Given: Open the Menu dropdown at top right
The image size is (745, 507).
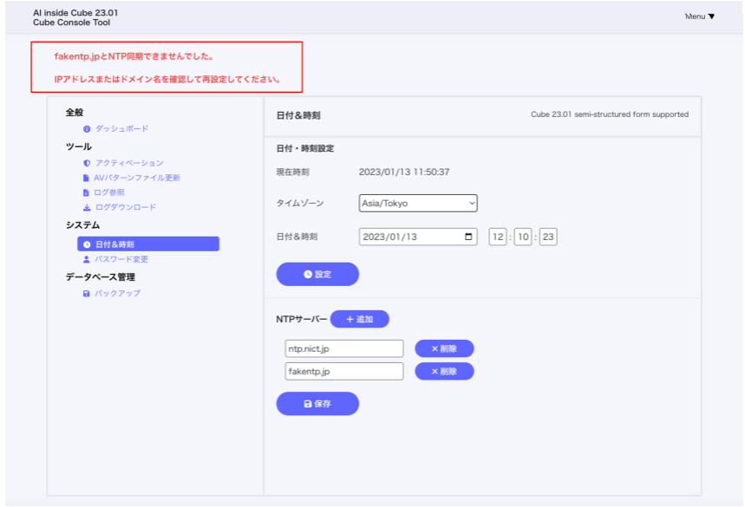Looking at the screenshot, I should coord(699,16).
